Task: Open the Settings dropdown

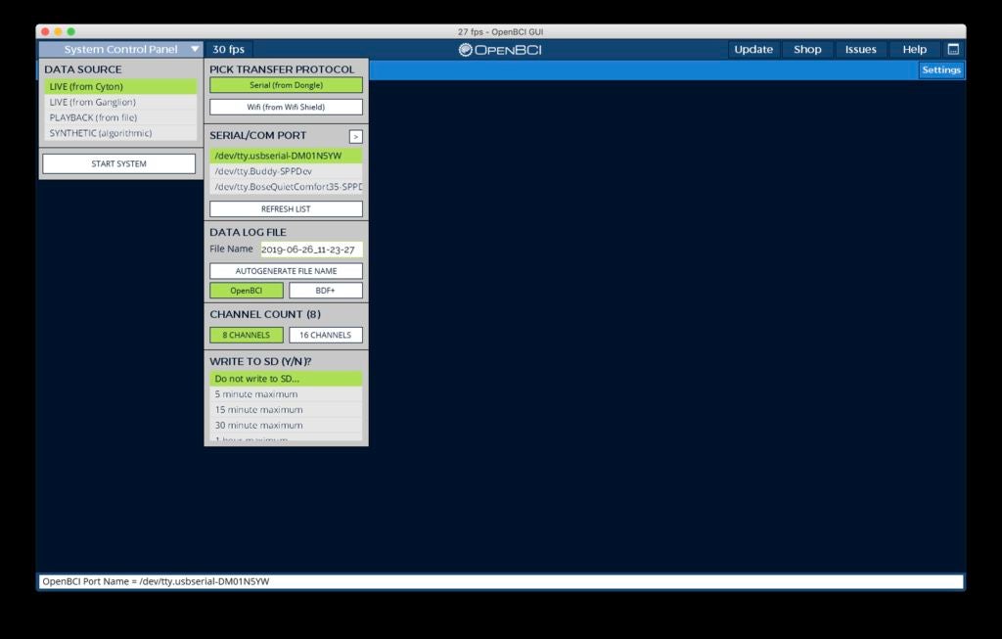Action: 940,69
